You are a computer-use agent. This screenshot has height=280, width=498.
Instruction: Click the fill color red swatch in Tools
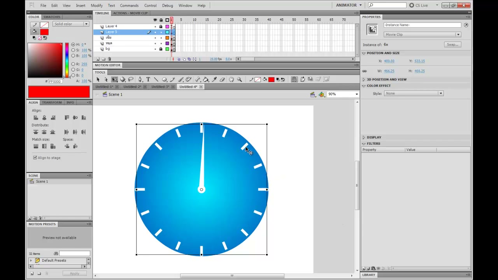(x=271, y=79)
